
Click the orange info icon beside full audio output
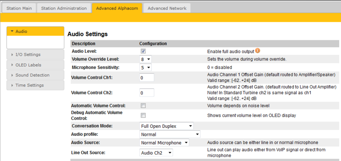[257, 51]
